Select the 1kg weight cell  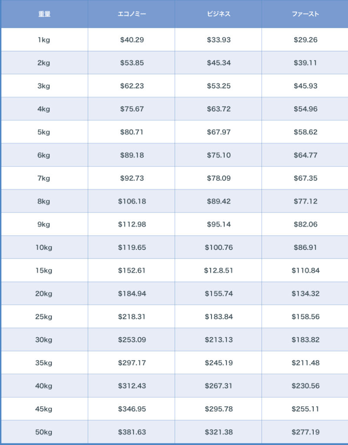[x=43, y=40]
